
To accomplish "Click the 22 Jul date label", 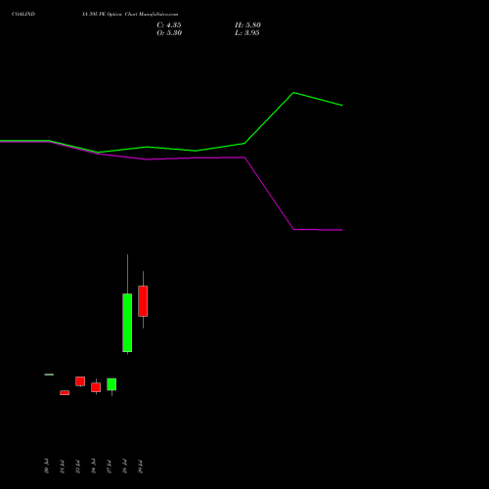I will (x=77, y=467).
